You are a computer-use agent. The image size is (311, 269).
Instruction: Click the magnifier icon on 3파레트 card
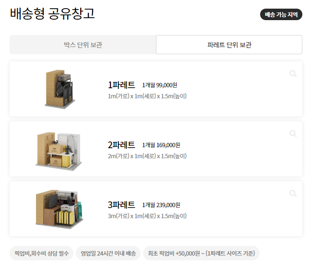(x=293, y=193)
